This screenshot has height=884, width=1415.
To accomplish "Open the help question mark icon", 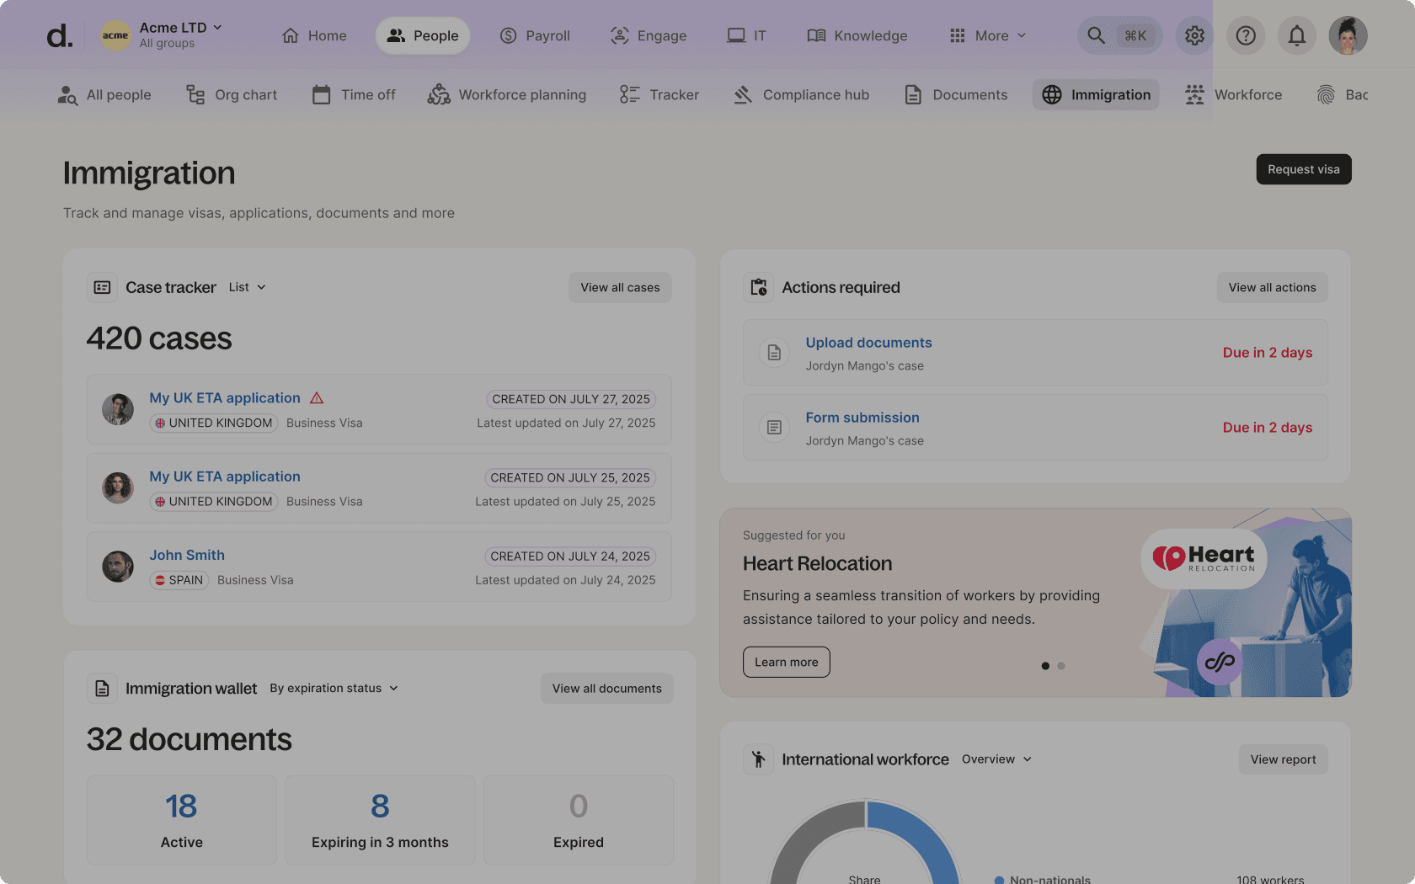I will coord(1246,35).
